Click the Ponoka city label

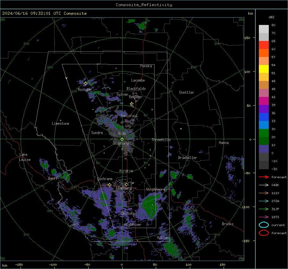(146, 66)
